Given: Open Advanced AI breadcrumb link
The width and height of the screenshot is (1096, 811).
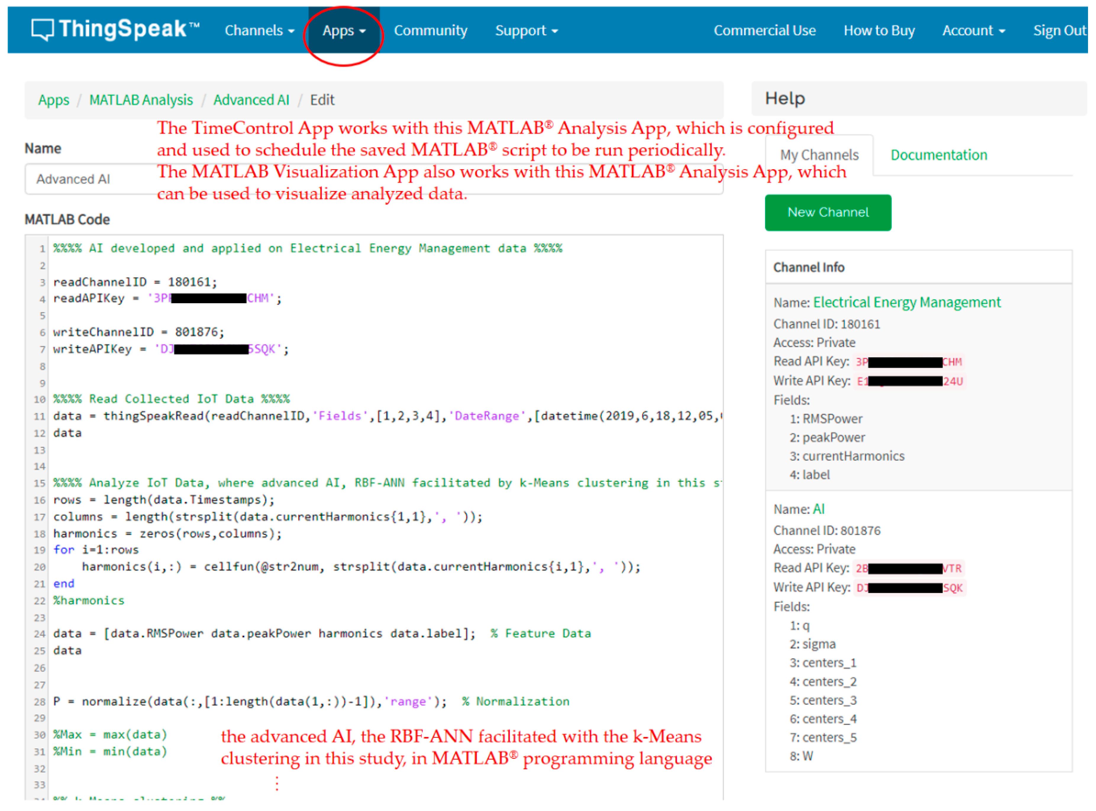Looking at the screenshot, I should coord(251,100).
